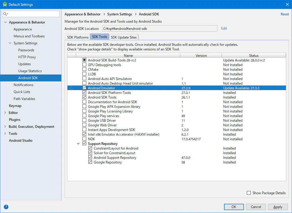Switch to SDK Platforms tab
The image size is (292, 213).
tap(78, 37)
